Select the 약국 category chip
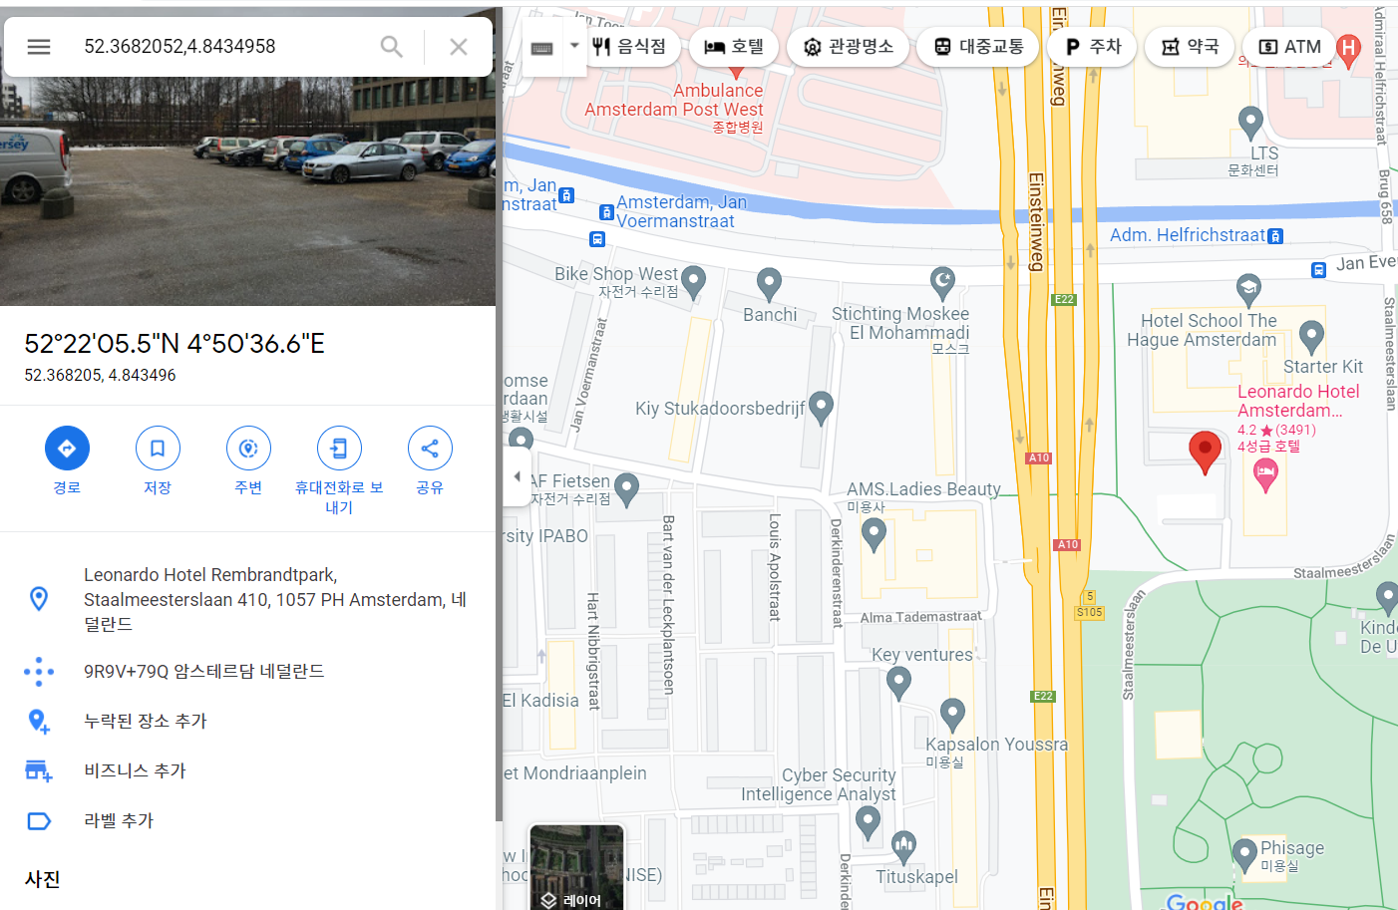The width and height of the screenshot is (1398, 910). [1190, 47]
